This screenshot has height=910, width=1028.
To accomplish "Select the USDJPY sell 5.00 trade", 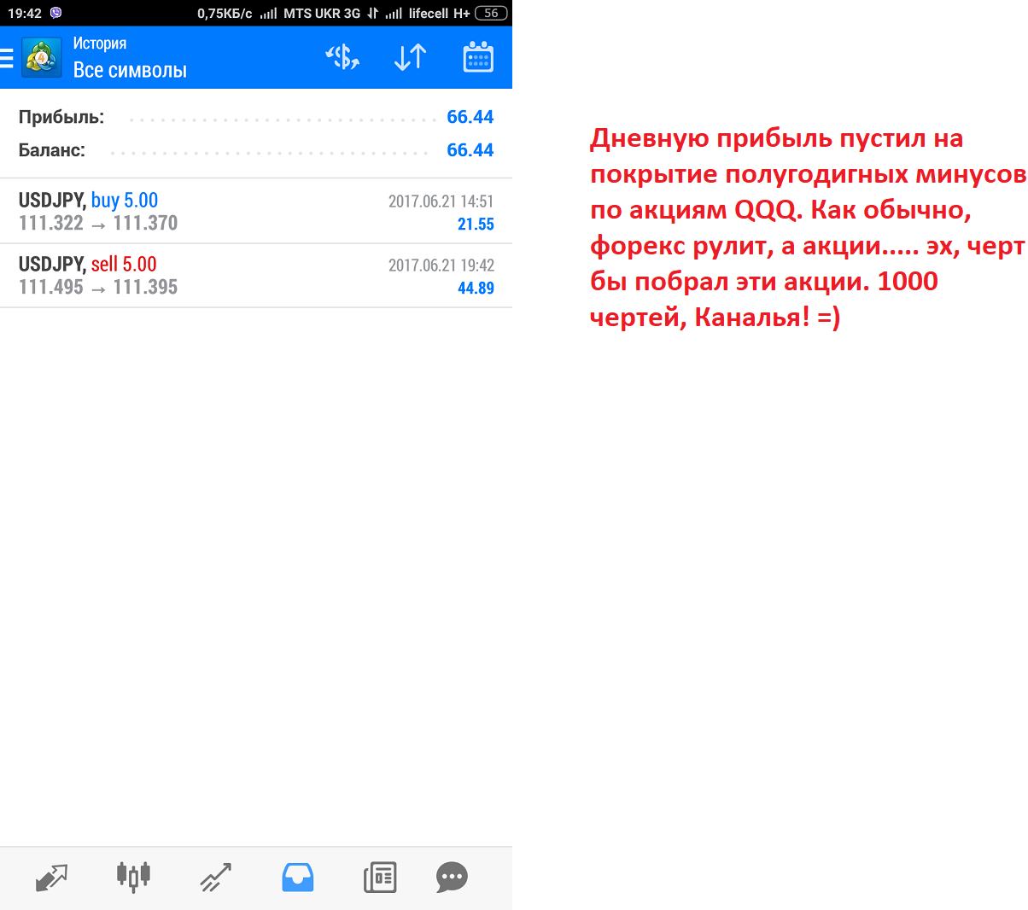I will point(256,276).
